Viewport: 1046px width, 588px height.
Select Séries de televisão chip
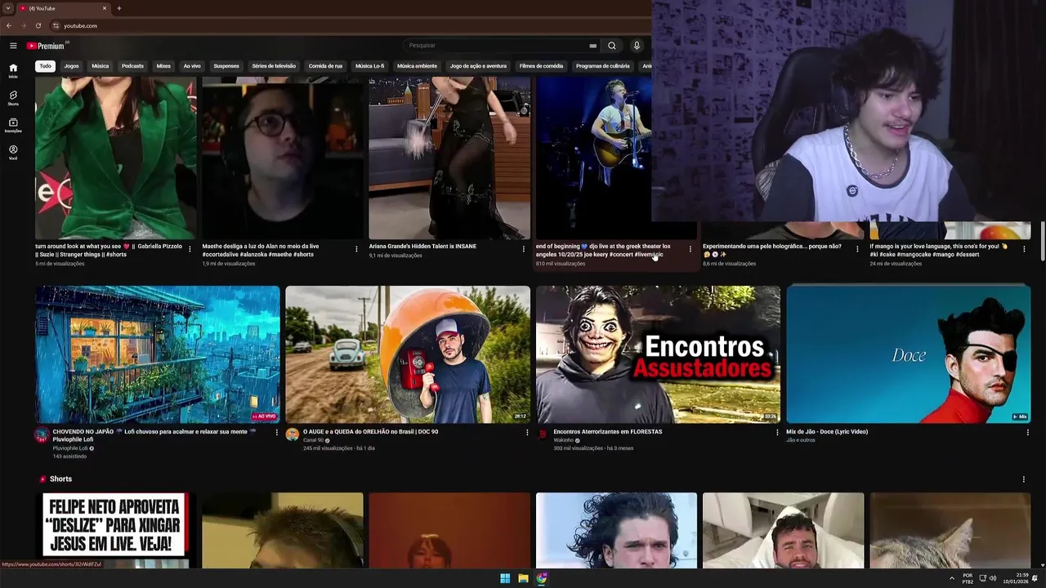tap(274, 66)
